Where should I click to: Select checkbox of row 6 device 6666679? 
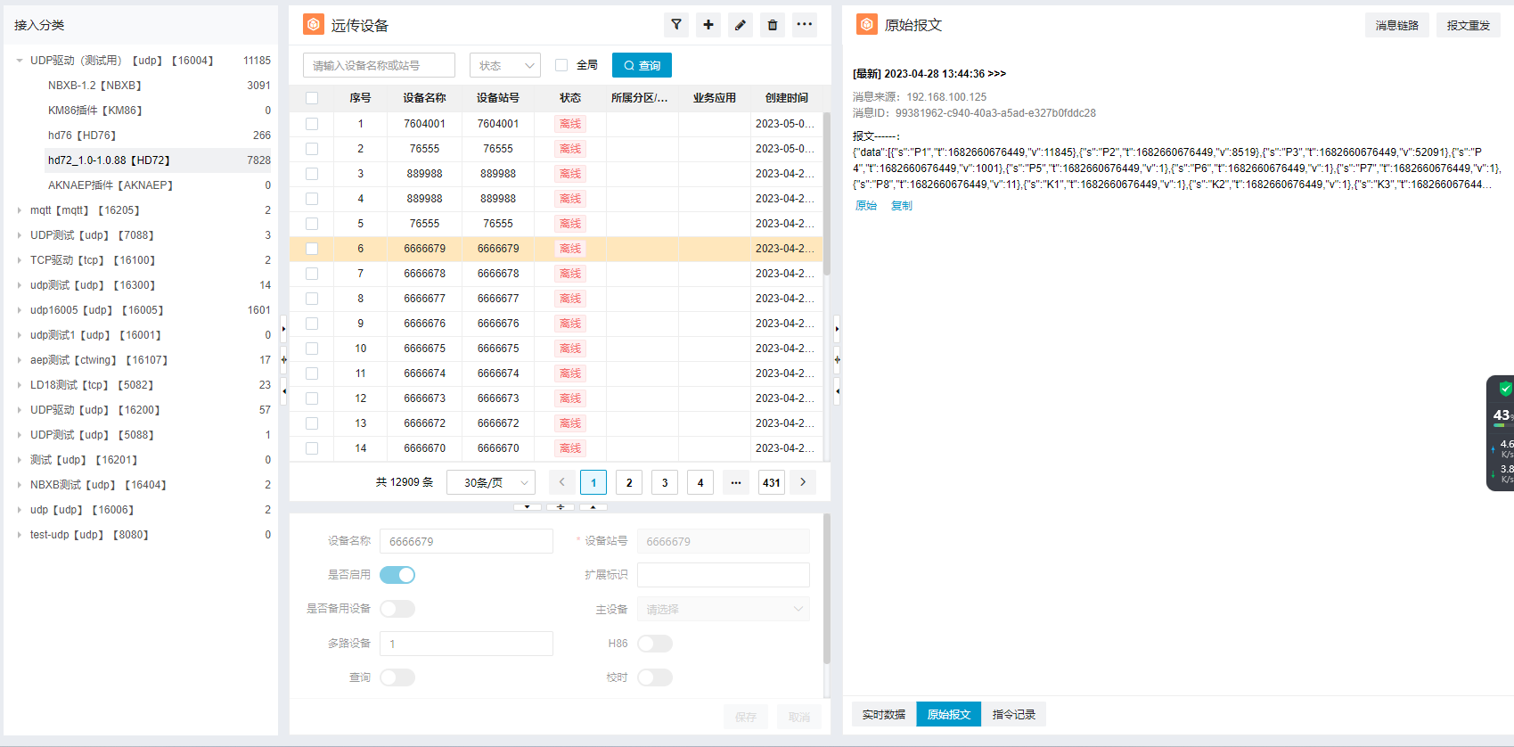tap(312, 249)
